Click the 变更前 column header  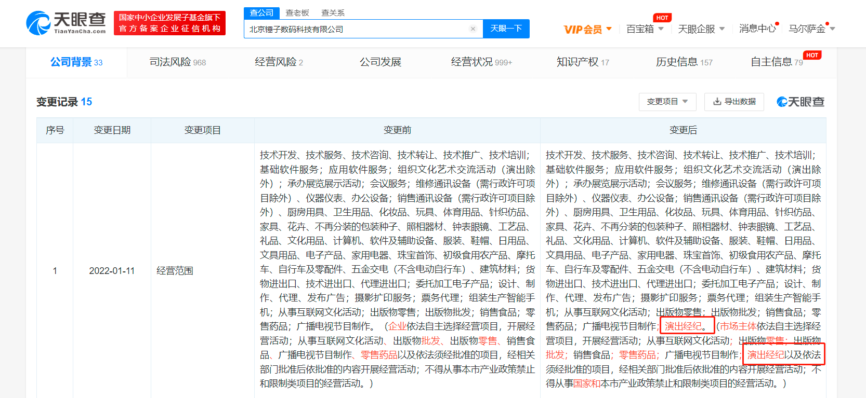[x=397, y=130]
